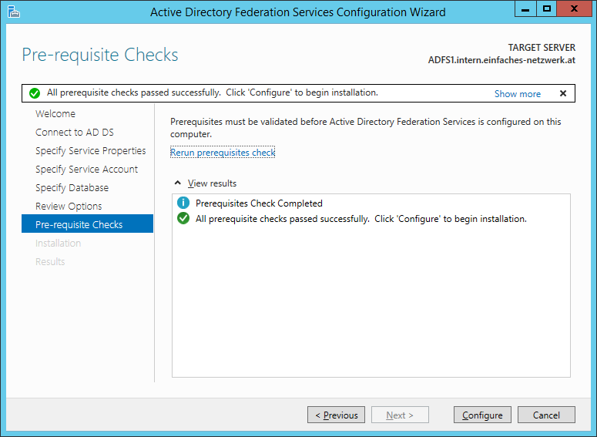Select highlighted Pre-requisite Checks step

point(88,224)
